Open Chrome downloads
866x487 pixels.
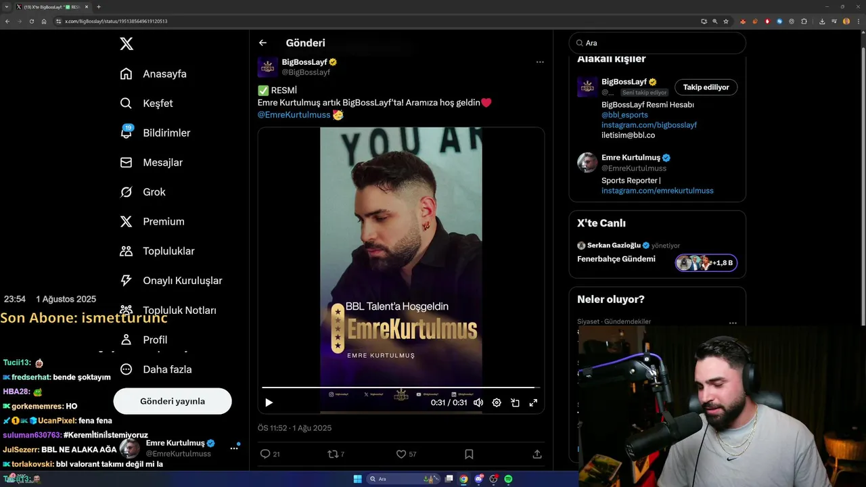tap(821, 22)
